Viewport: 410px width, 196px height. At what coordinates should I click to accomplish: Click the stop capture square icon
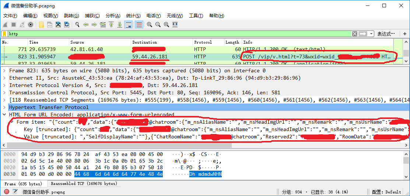pyautogui.click(x=14, y=25)
